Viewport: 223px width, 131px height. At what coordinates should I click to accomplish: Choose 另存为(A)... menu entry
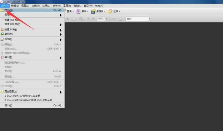32,49
